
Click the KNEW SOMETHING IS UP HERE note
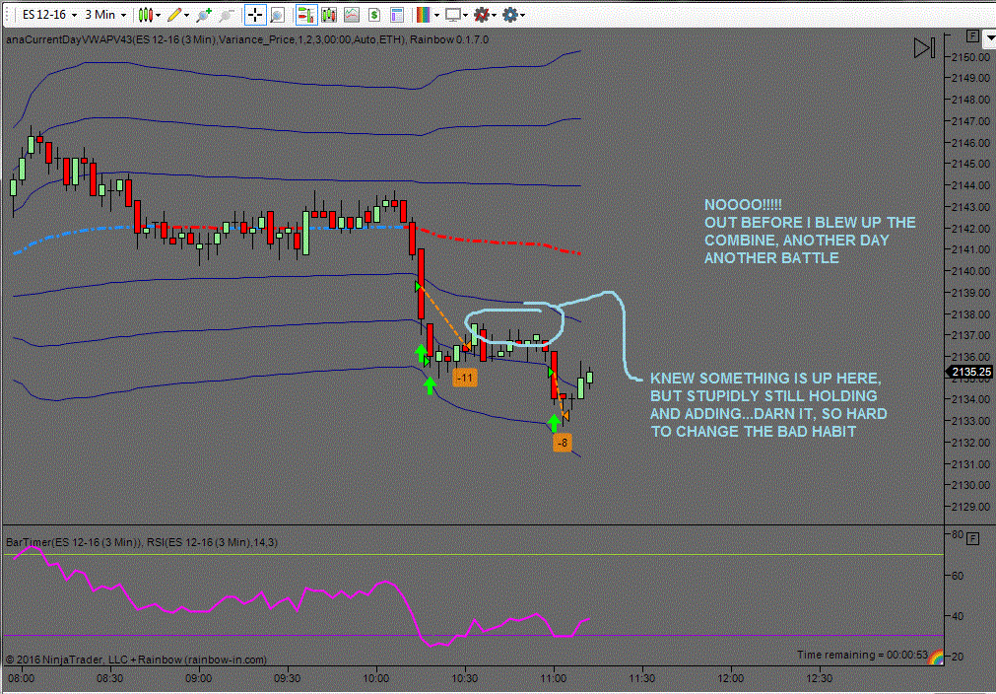click(768, 405)
